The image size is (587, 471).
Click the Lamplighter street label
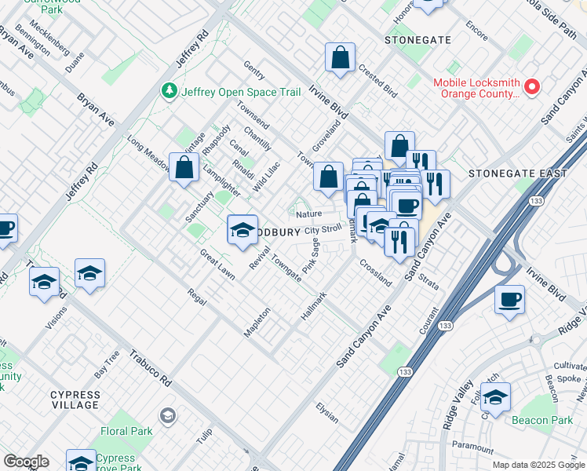coord(221,181)
